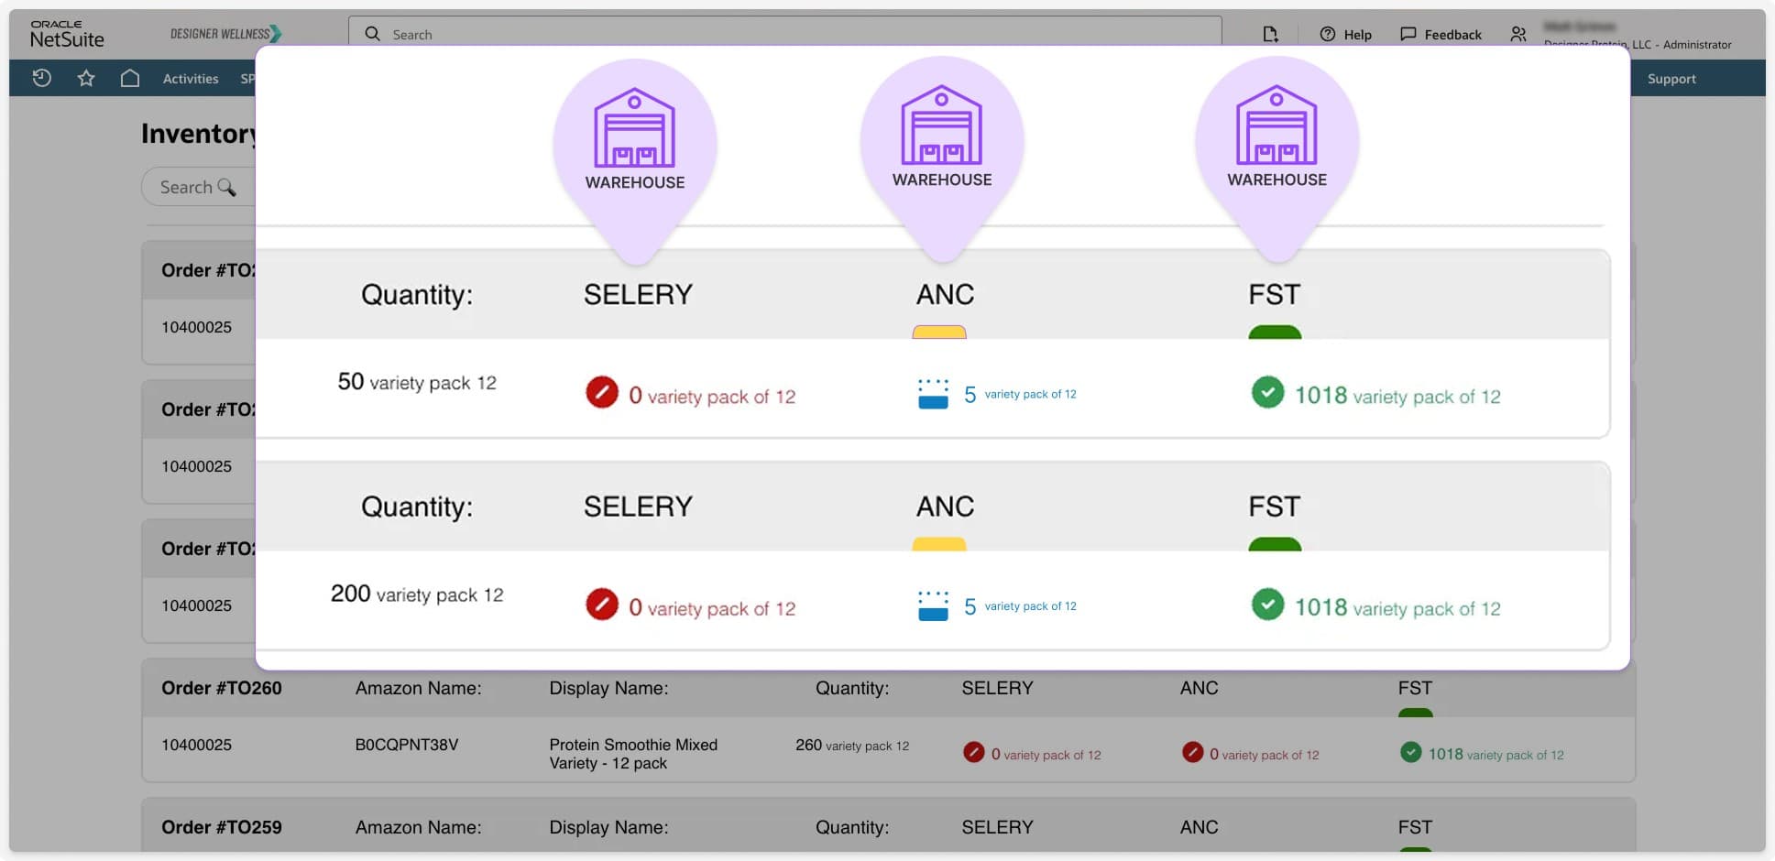Open the Feedback chat icon
The image size is (1775, 861).
click(x=1408, y=34)
